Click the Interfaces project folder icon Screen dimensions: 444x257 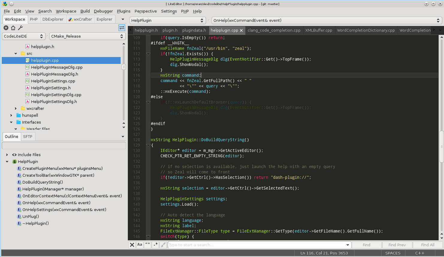18,122
